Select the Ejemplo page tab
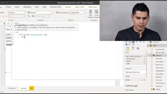The width and height of the screenshot is (167, 94). 24,88
